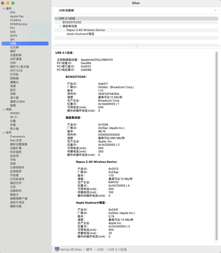
Task: Select PCI in the sidebar
Action: point(12,28)
